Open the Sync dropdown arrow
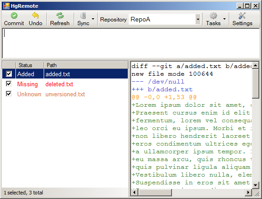Image resolution: width=262 pixels, height=199 pixels. coord(93,19)
